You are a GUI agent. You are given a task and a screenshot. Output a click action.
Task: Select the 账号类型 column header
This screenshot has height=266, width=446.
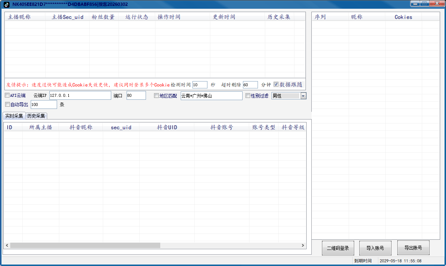point(264,127)
